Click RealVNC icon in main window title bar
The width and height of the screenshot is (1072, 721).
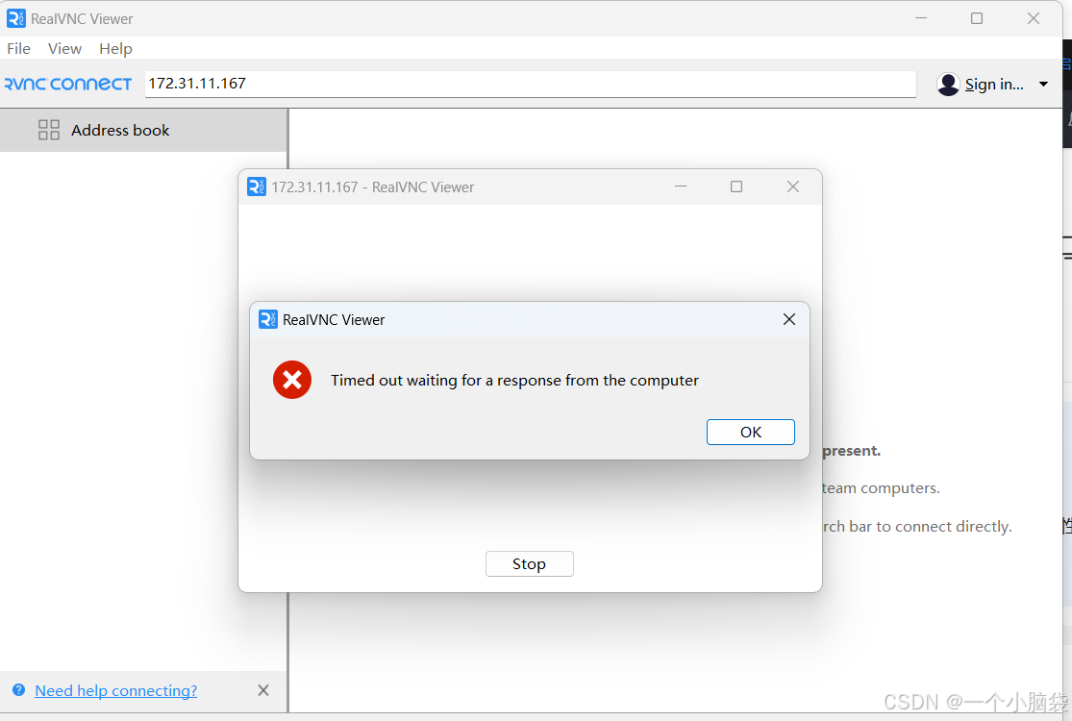[15, 18]
